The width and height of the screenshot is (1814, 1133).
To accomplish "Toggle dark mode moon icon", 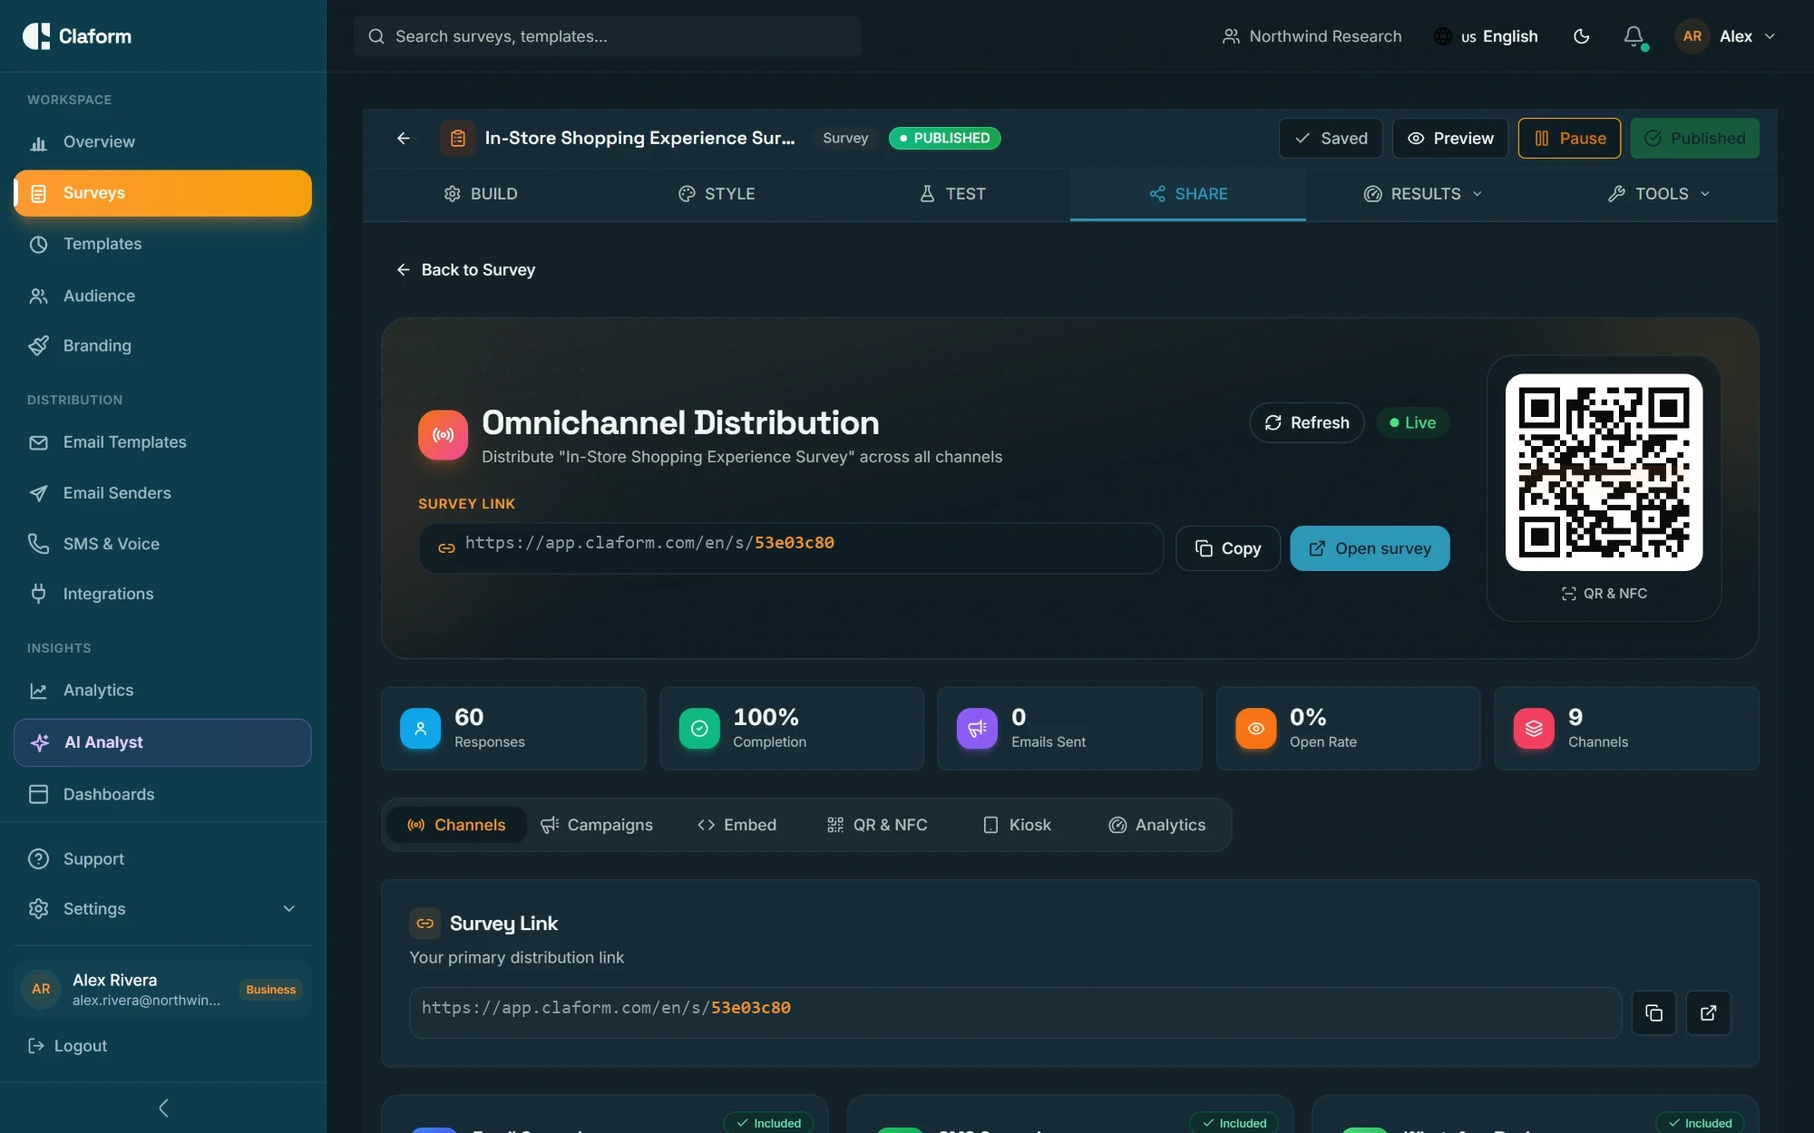I will (1581, 36).
